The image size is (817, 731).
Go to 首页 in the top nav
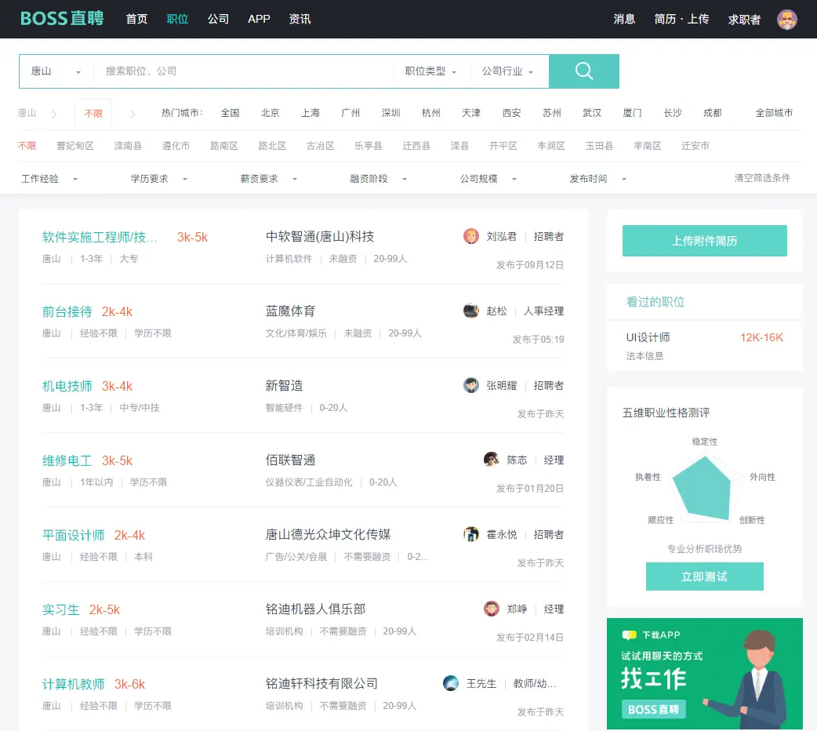[x=136, y=20]
